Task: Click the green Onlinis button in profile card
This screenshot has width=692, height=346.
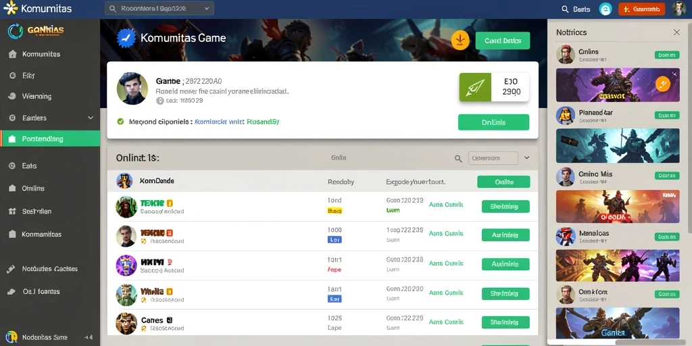Action: click(493, 122)
